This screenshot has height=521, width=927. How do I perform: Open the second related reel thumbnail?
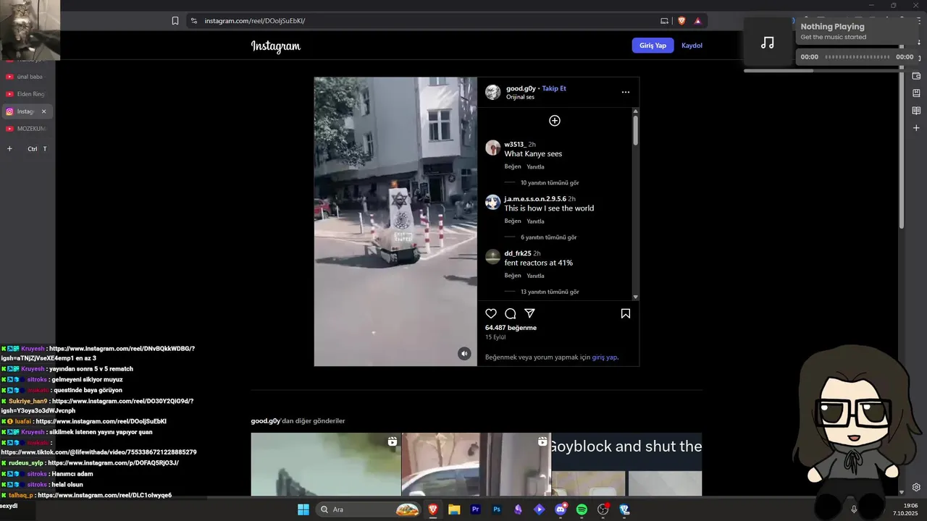[x=477, y=465]
